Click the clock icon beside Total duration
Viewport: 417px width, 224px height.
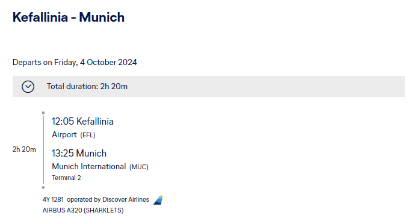pyautogui.click(x=28, y=87)
